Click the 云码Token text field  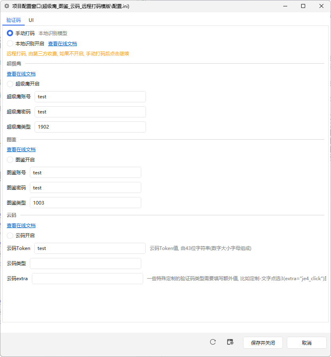click(90, 248)
